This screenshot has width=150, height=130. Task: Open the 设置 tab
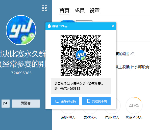tap(95, 11)
